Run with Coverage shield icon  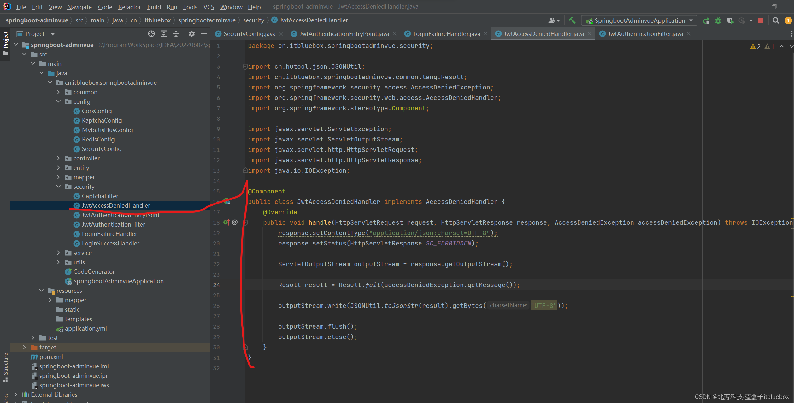pyautogui.click(x=730, y=21)
